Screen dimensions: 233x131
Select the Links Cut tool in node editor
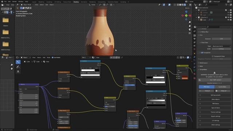pos(18,72)
